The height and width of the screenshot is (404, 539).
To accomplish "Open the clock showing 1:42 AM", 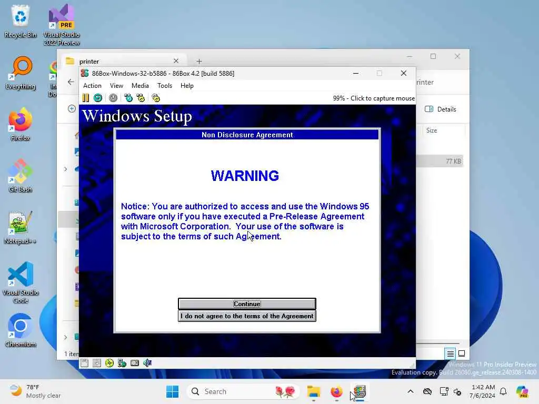I will click(483, 391).
